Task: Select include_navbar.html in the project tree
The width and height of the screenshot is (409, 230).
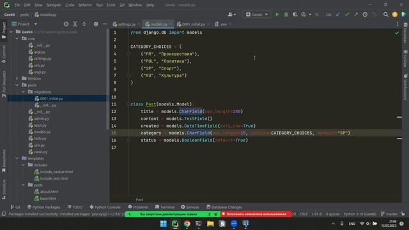Action: pos(56,172)
